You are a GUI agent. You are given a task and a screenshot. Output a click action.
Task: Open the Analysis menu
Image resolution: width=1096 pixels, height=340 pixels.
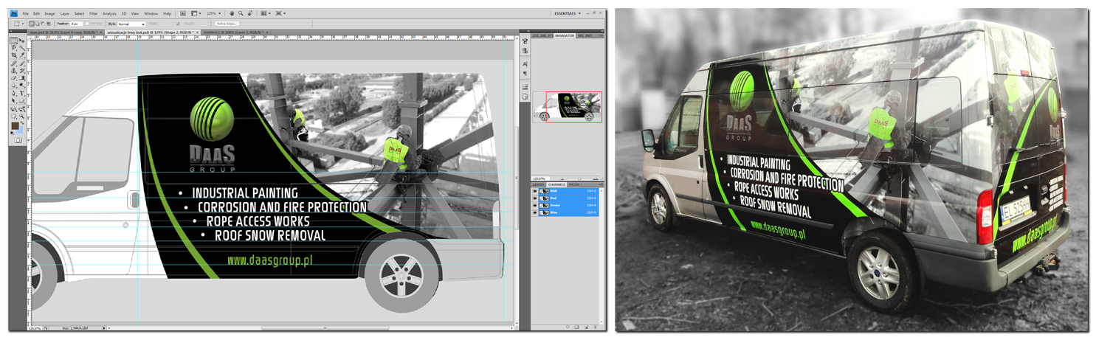click(109, 13)
